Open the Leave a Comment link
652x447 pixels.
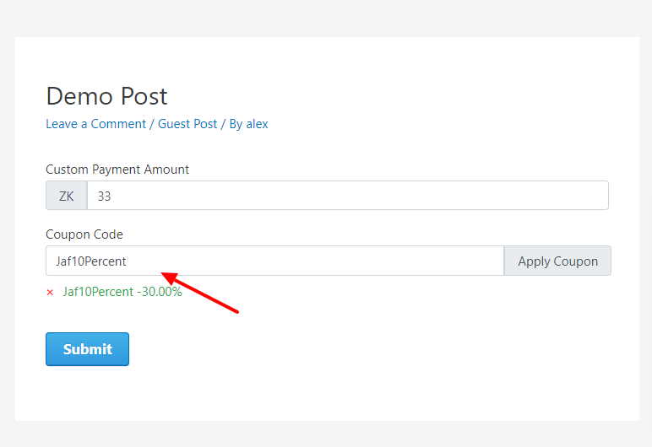point(95,124)
